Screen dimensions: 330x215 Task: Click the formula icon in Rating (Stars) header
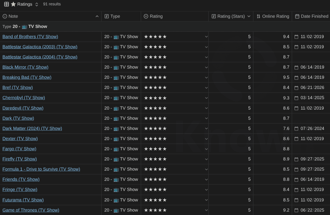point(214,16)
